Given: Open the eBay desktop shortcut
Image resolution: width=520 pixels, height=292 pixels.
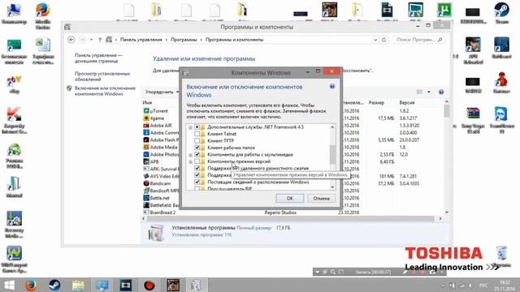Looking at the screenshot, I should coord(14,84).
